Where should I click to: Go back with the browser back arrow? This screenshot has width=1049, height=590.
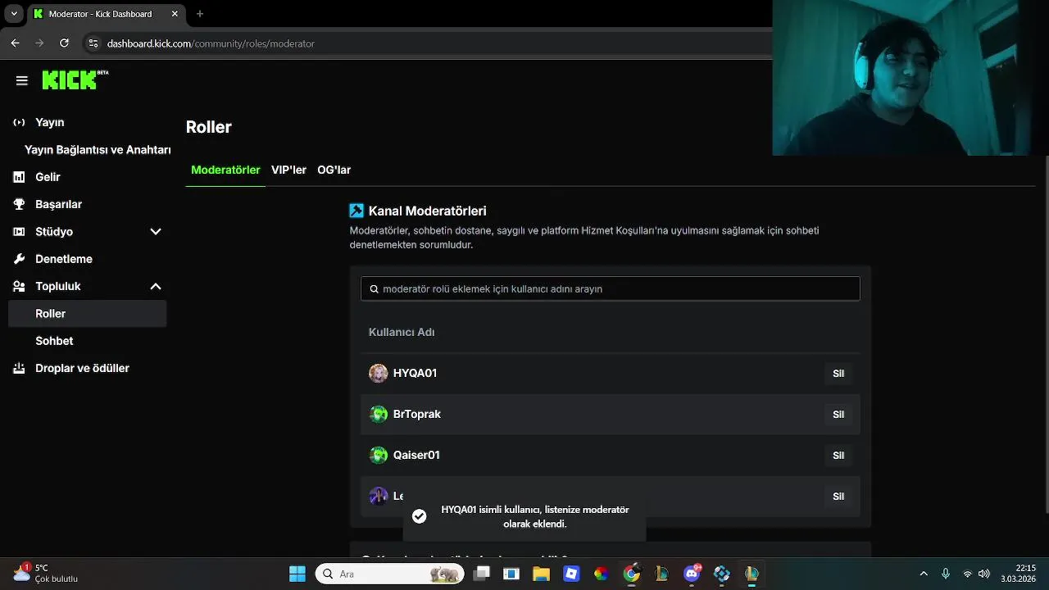tap(15, 43)
